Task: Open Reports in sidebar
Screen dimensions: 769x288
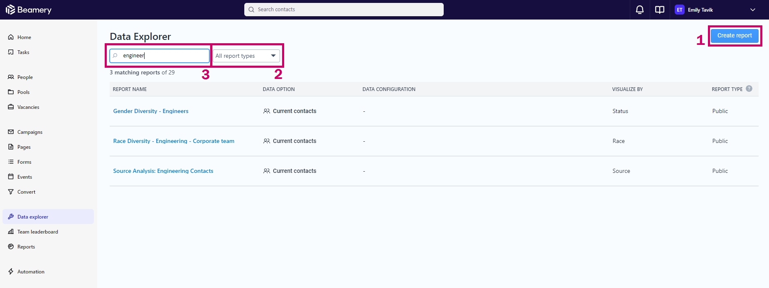Action: pyautogui.click(x=48, y=246)
